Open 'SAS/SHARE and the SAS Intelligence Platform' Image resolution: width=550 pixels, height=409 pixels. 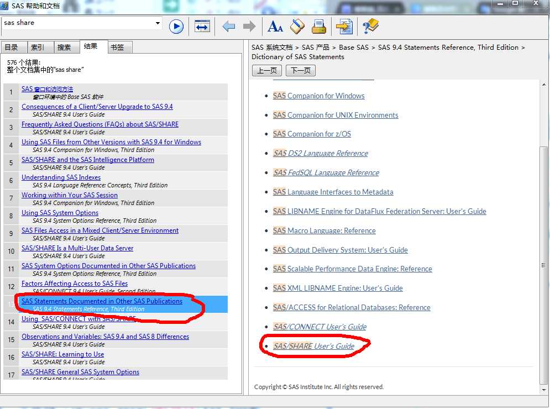[88, 160]
